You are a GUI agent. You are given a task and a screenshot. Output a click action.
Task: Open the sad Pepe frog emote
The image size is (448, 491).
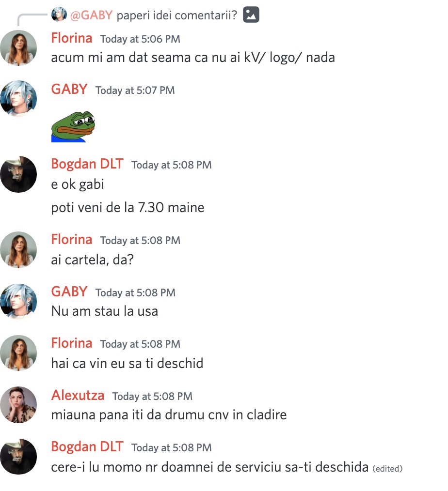(73, 126)
